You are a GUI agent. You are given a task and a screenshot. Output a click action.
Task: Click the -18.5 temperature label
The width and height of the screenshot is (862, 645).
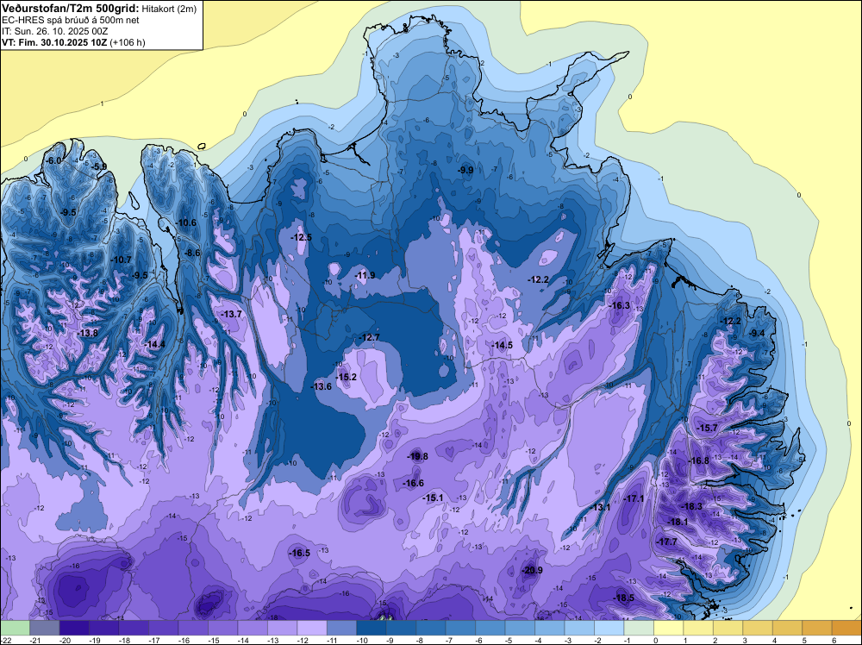(623, 598)
